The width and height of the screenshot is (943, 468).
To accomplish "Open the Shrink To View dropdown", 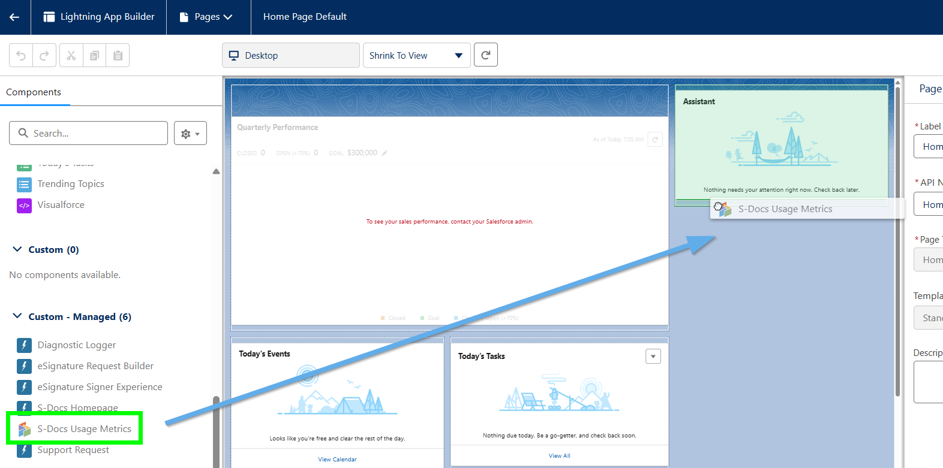I will [x=416, y=56].
